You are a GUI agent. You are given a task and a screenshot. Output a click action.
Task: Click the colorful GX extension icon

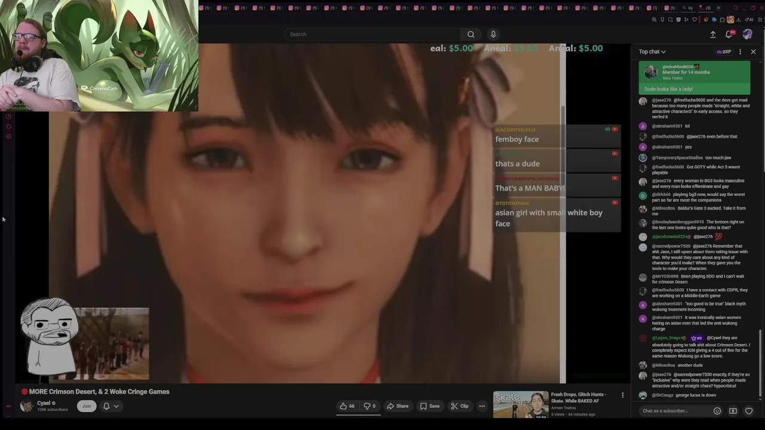[730, 20]
